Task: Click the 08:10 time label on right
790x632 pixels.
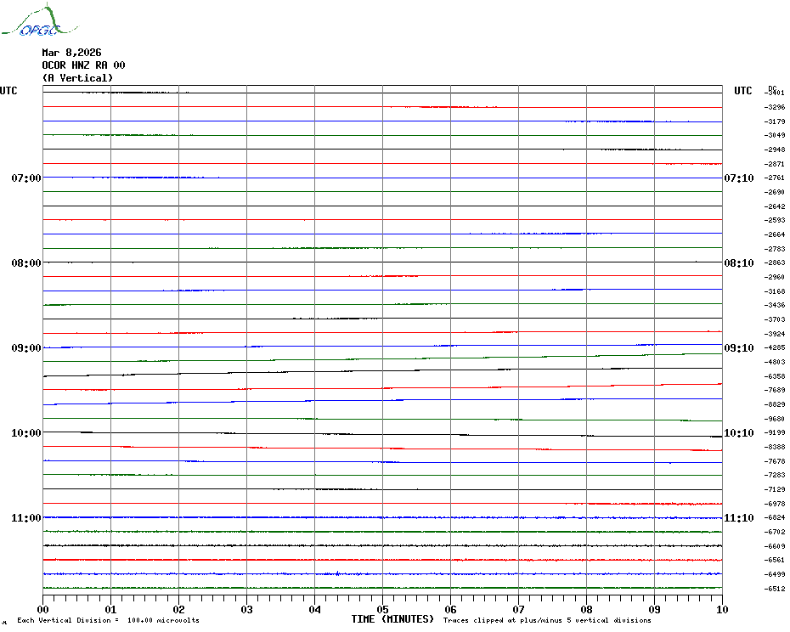Action: click(738, 263)
